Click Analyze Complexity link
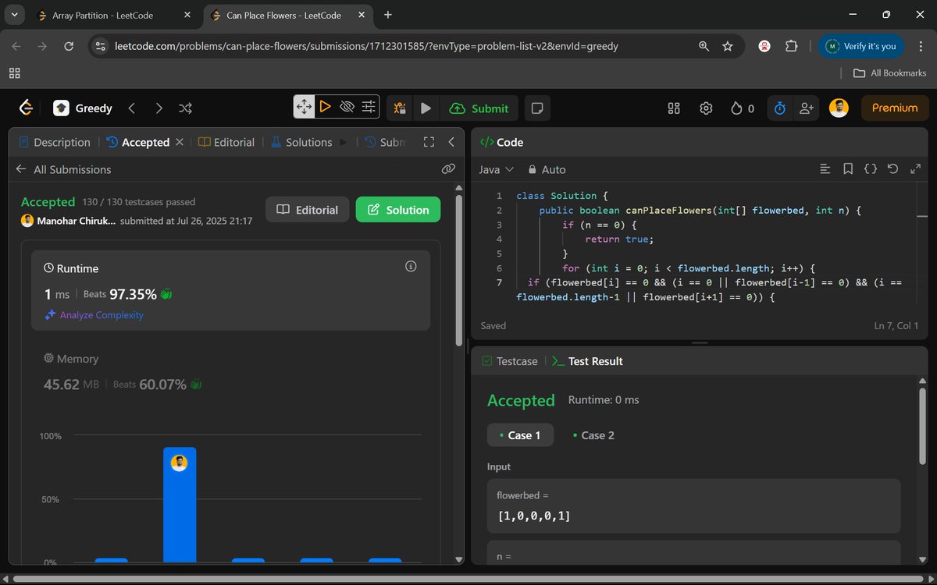Screen dimensions: 937x585 (x=94, y=315)
